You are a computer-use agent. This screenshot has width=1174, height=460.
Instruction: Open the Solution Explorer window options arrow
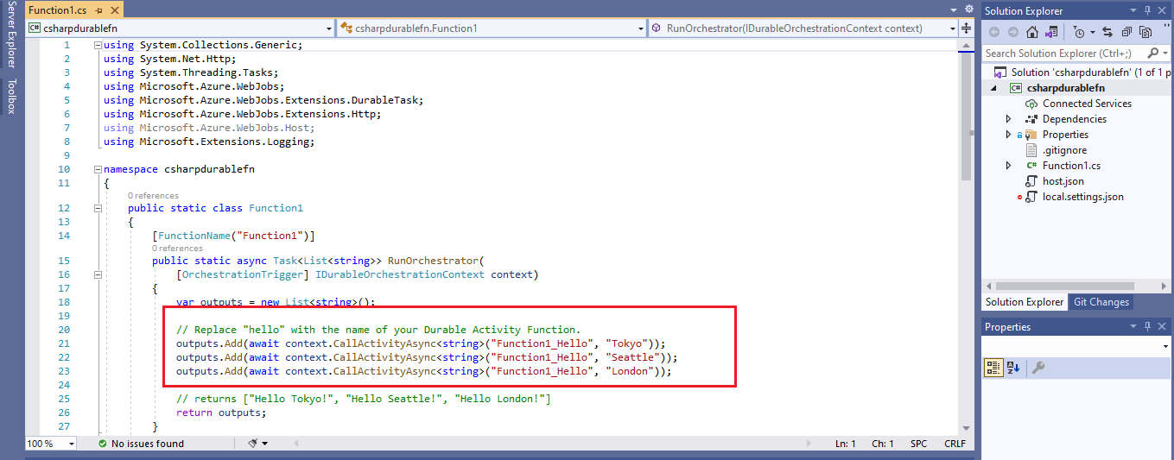[1135, 10]
